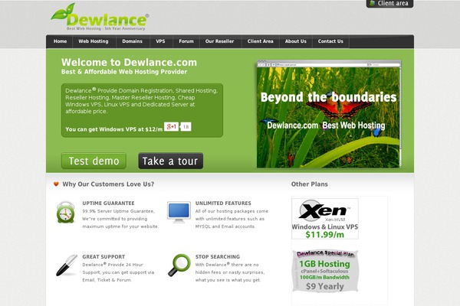Open the Client area tab at top
The width and height of the screenshot is (460, 306).
point(389,4)
